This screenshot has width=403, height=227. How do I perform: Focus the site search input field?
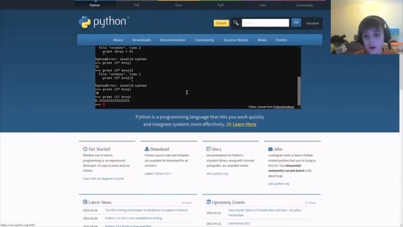point(265,23)
